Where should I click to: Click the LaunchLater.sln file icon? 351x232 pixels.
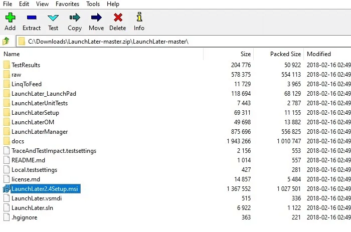(x=7, y=208)
